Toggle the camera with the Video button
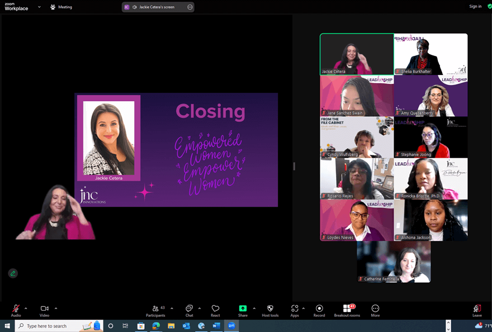The width and height of the screenshot is (492, 332). (x=44, y=309)
